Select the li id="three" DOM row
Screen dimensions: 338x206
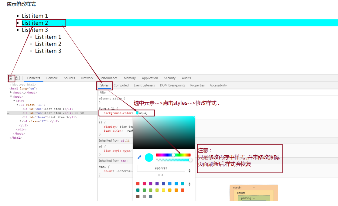pos(50,117)
